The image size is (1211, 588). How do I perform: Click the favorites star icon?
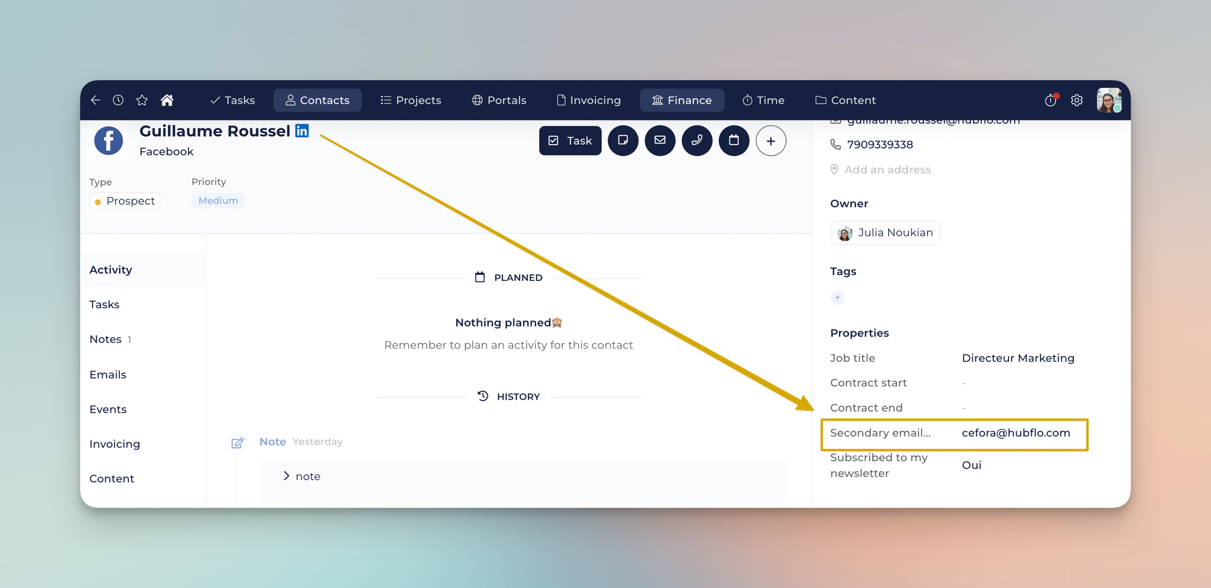(142, 100)
